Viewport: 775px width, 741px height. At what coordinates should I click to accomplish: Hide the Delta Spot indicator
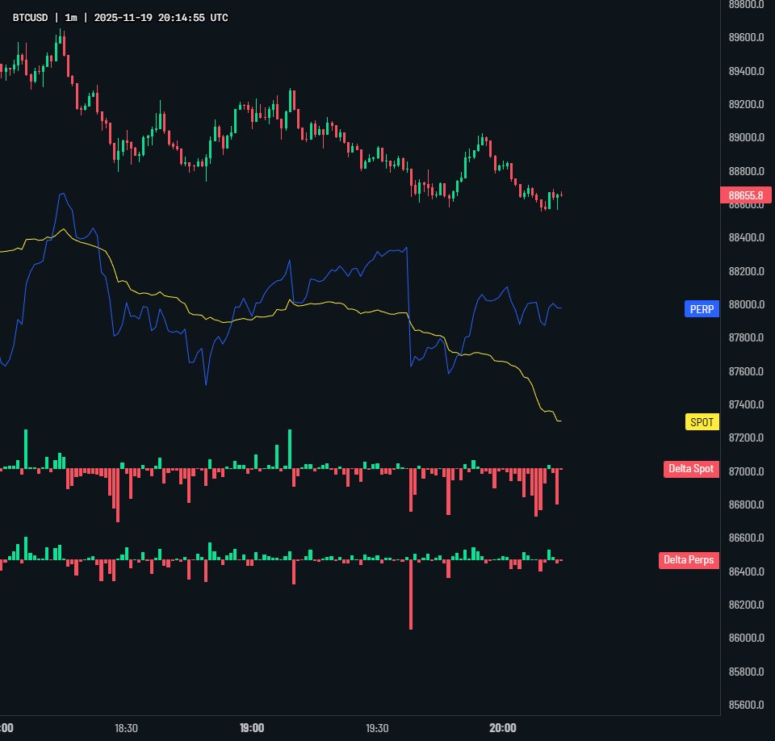pyautogui.click(x=691, y=469)
